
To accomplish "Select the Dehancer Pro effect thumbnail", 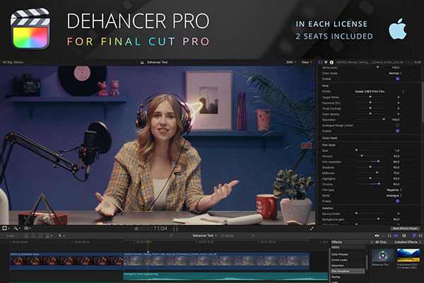I will point(382,255).
